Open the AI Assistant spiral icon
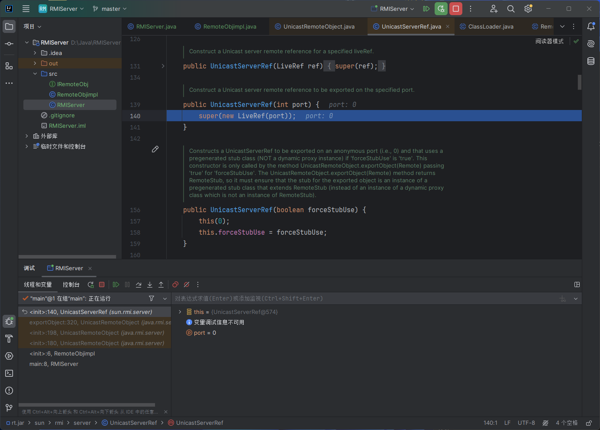The image size is (600, 430). click(x=591, y=44)
